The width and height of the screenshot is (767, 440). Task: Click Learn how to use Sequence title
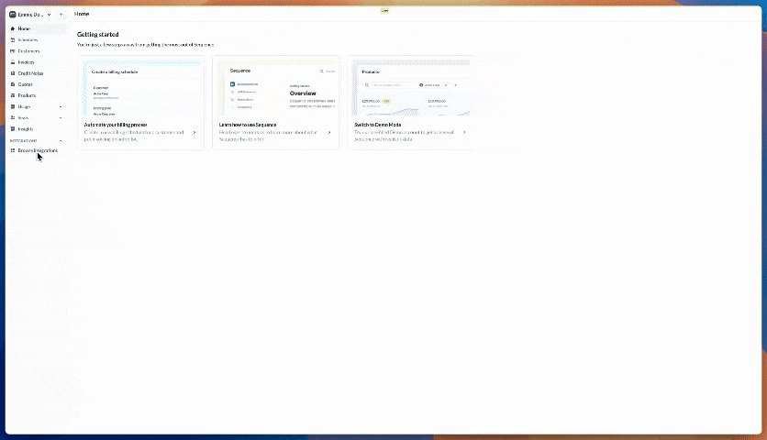(x=248, y=125)
